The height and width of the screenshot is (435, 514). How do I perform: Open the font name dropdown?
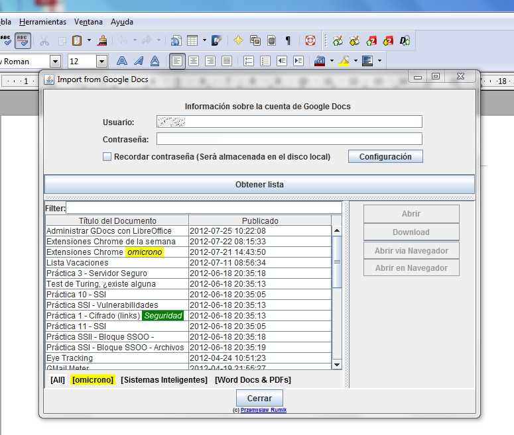pos(56,61)
